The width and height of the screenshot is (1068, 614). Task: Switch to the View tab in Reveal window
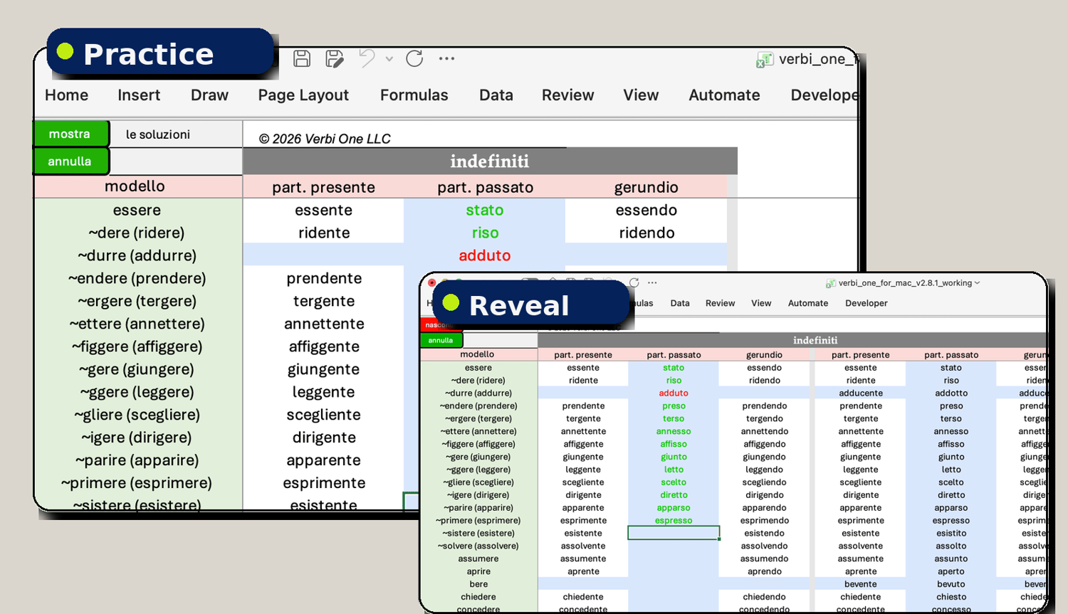pyautogui.click(x=761, y=303)
